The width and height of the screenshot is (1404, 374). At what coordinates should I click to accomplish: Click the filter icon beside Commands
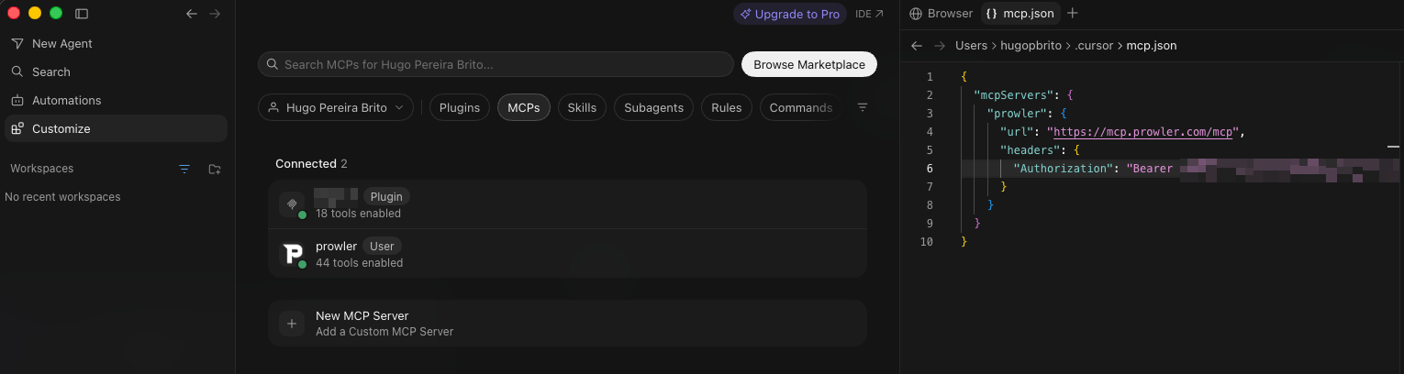point(863,107)
